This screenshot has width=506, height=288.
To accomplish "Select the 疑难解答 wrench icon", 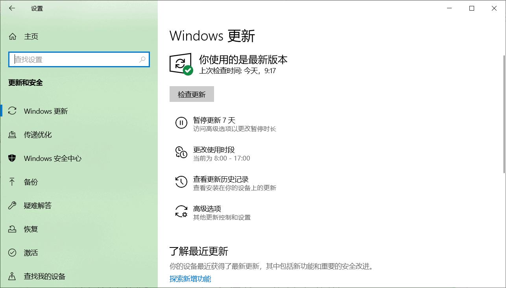I will point(12,205).
